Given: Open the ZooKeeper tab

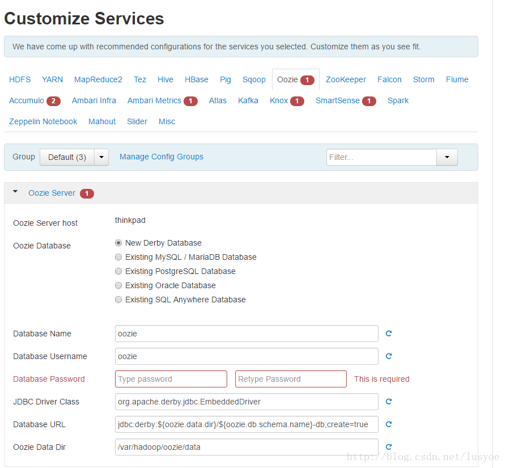Looking at the screenshot, I should [x=346, y=79].
